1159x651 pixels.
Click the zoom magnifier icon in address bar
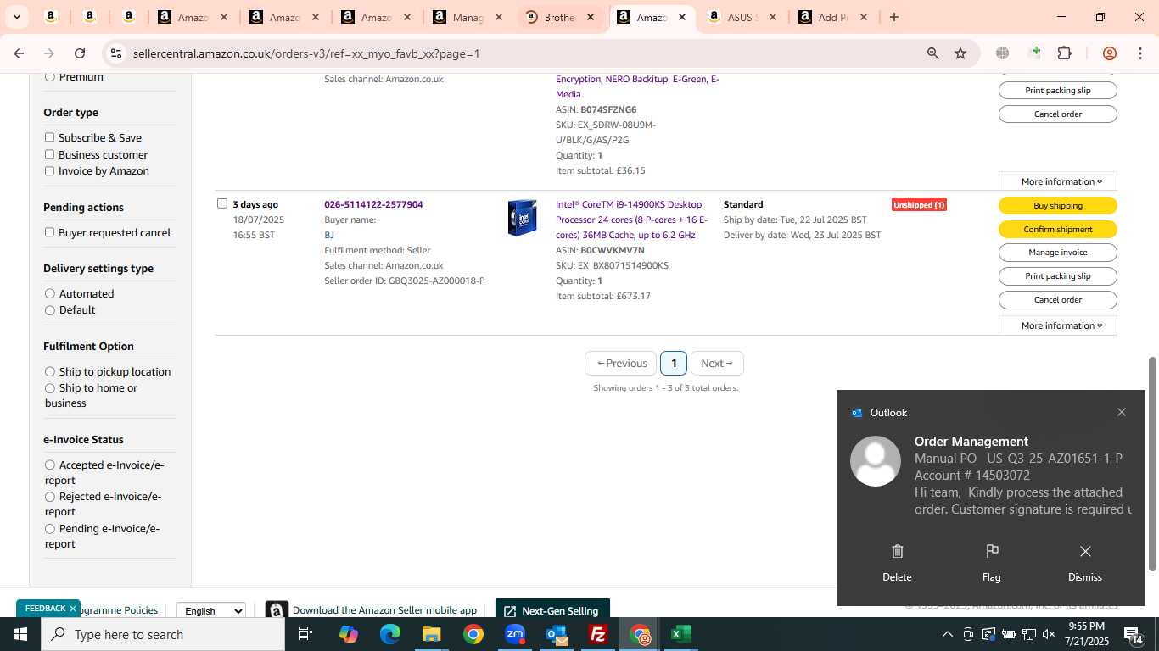[x=932, y=53]
